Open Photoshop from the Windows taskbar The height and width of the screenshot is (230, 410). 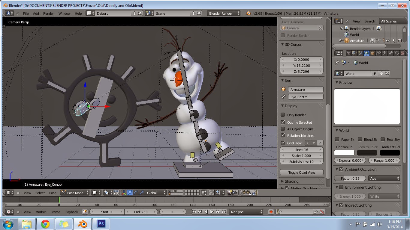[x=101, y=224]
